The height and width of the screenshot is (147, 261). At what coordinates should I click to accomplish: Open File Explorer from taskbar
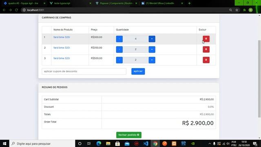coord(108,143)
